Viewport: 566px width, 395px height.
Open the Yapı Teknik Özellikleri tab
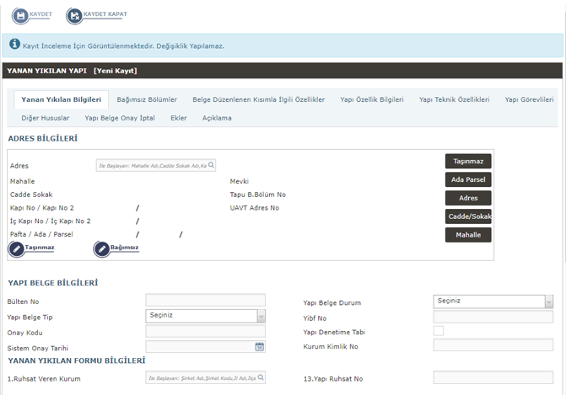coord(454,99)
